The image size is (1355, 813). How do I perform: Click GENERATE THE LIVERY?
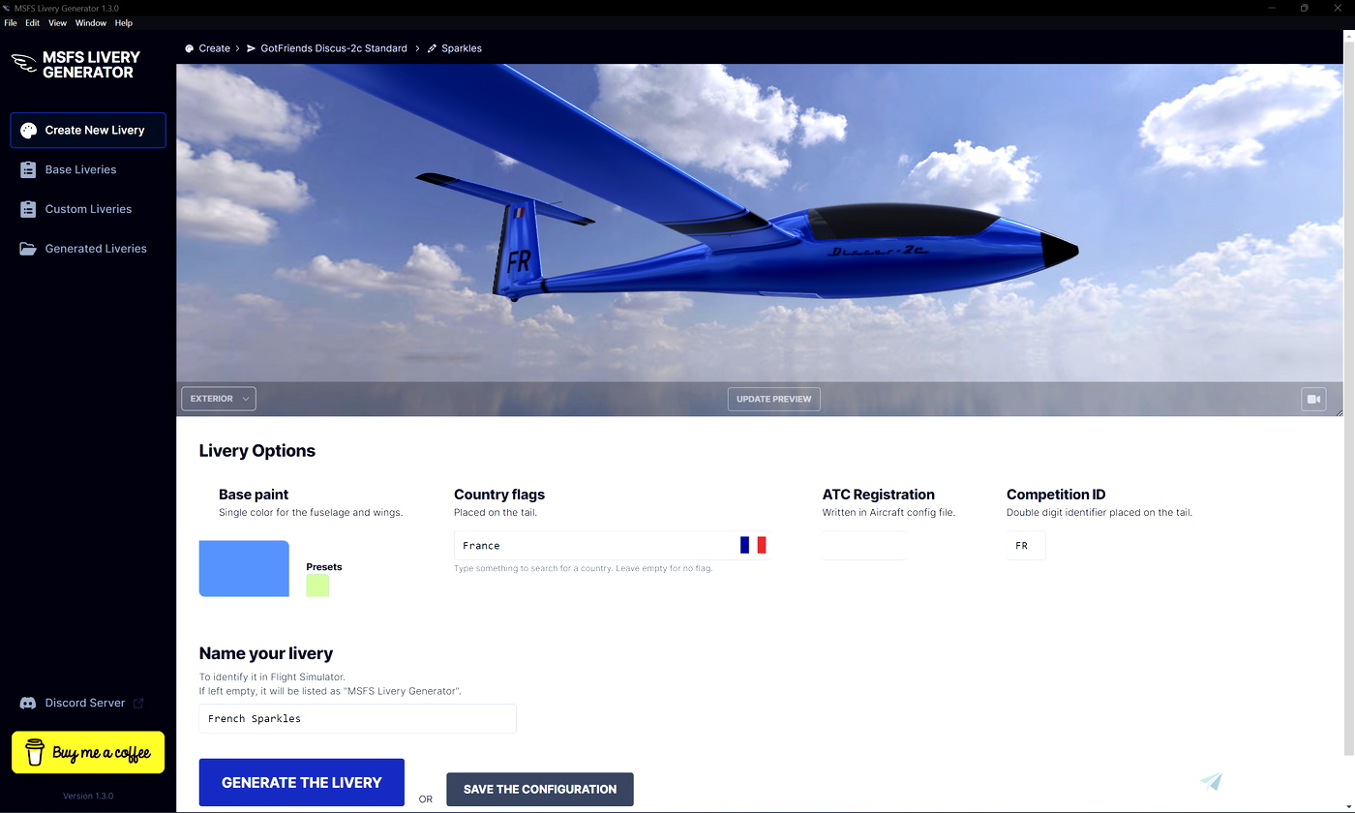tap(301, 782)
